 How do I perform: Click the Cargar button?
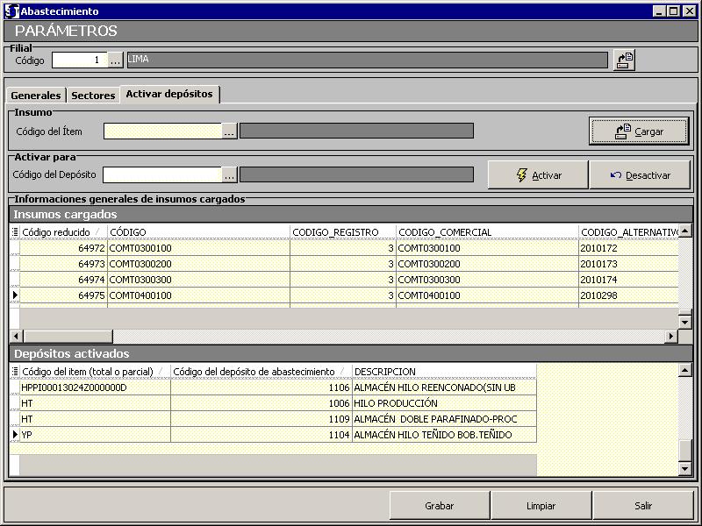tap(639, 131)
